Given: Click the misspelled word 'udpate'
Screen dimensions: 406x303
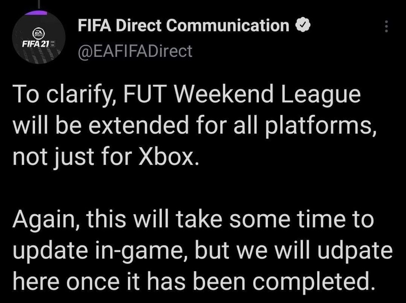Looking at the screenshot, I should tap(355, 252).
